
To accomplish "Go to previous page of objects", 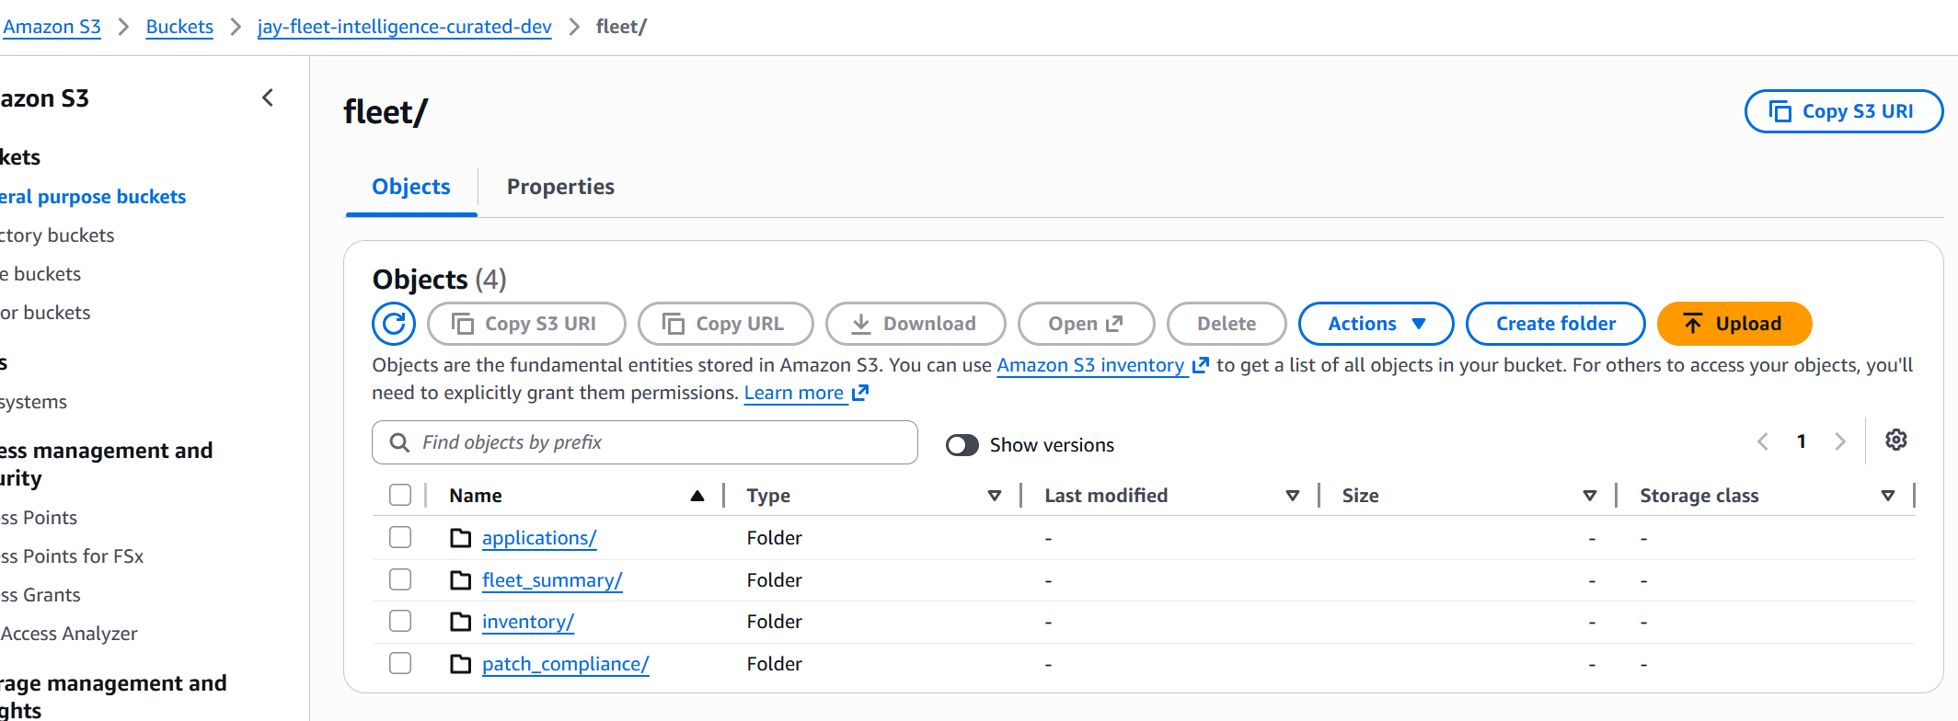I will 1762,441.
